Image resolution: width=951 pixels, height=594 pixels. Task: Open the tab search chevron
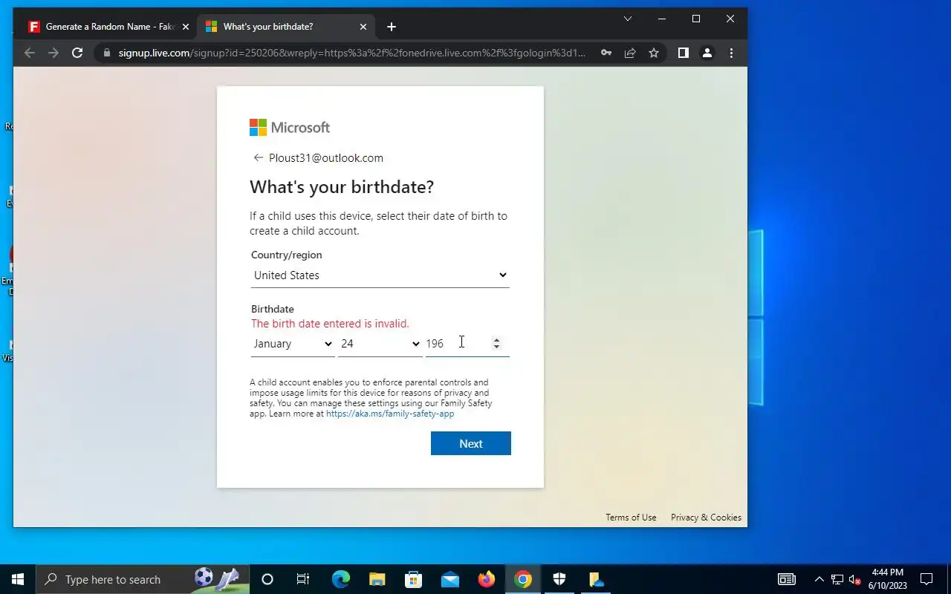coord(628,19)
